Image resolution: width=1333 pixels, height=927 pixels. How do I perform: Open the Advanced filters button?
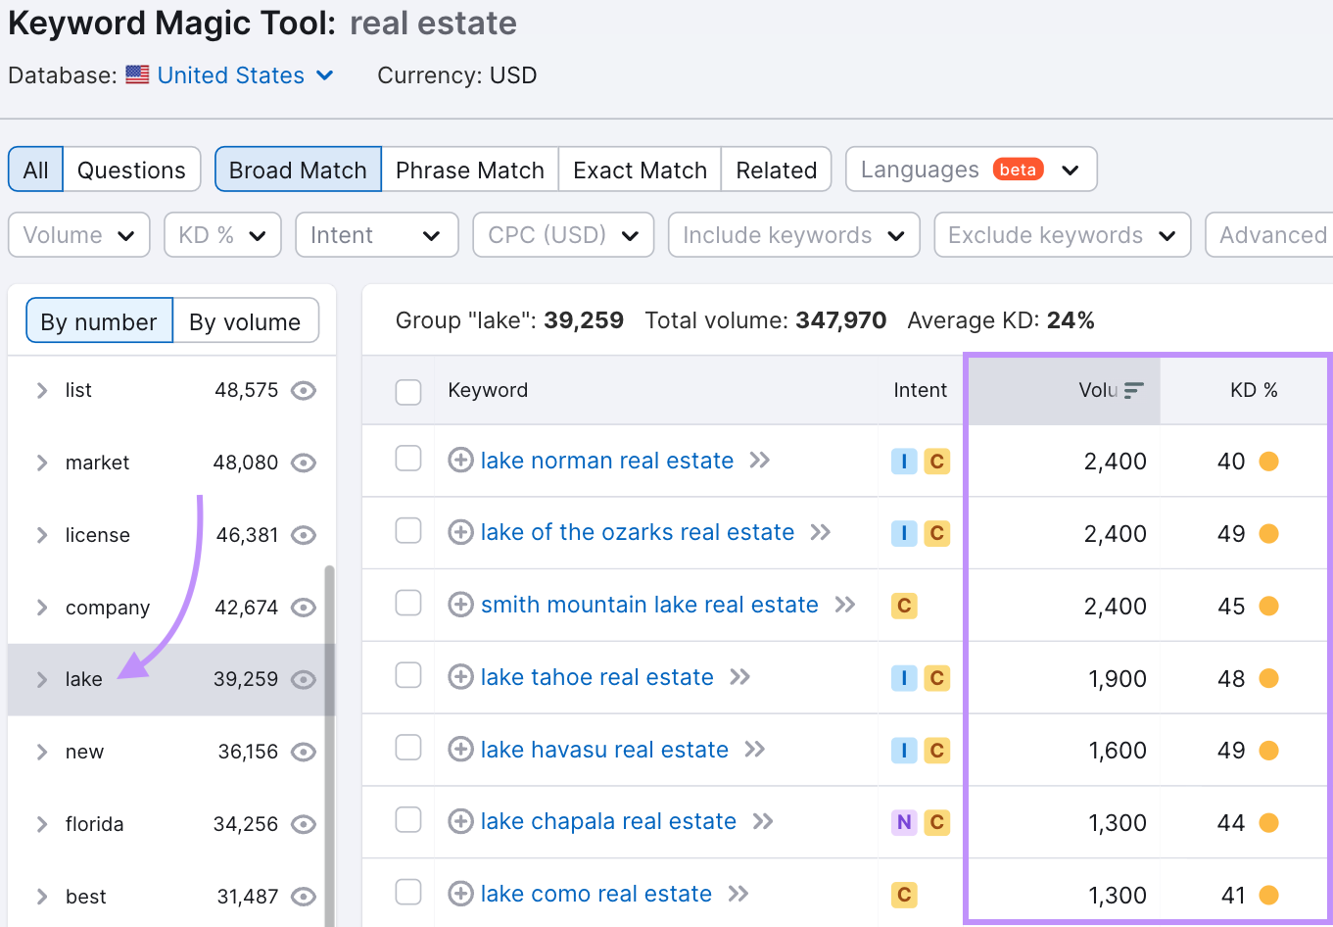(x=1271, y=235)
